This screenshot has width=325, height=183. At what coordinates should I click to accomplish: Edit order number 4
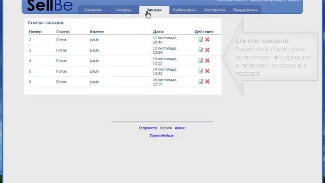pyautogui.click(x=201, y=60)
